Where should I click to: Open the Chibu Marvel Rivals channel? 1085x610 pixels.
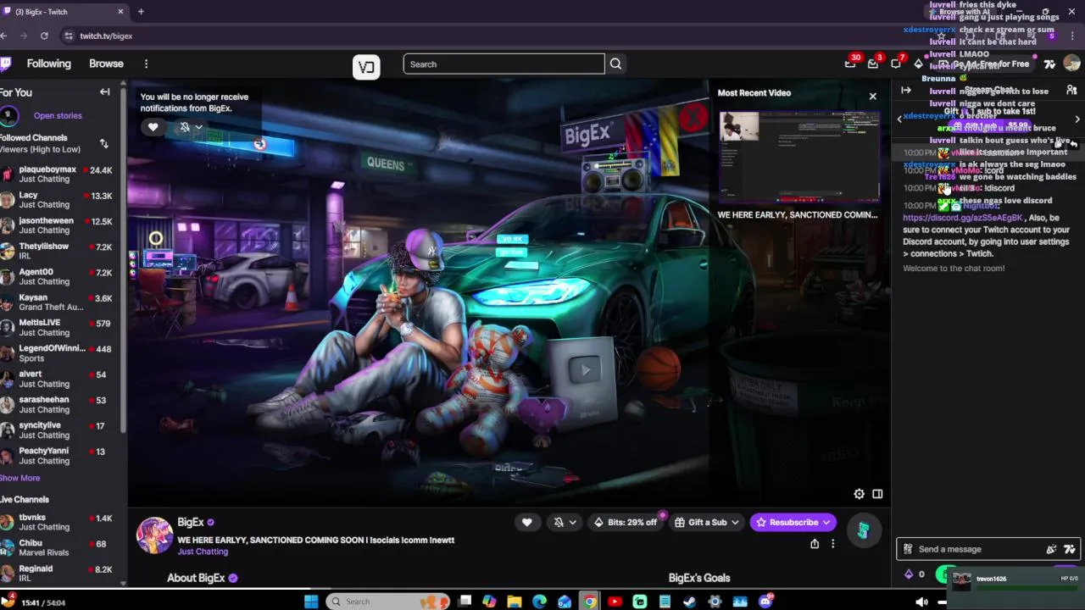coord(59,548)
